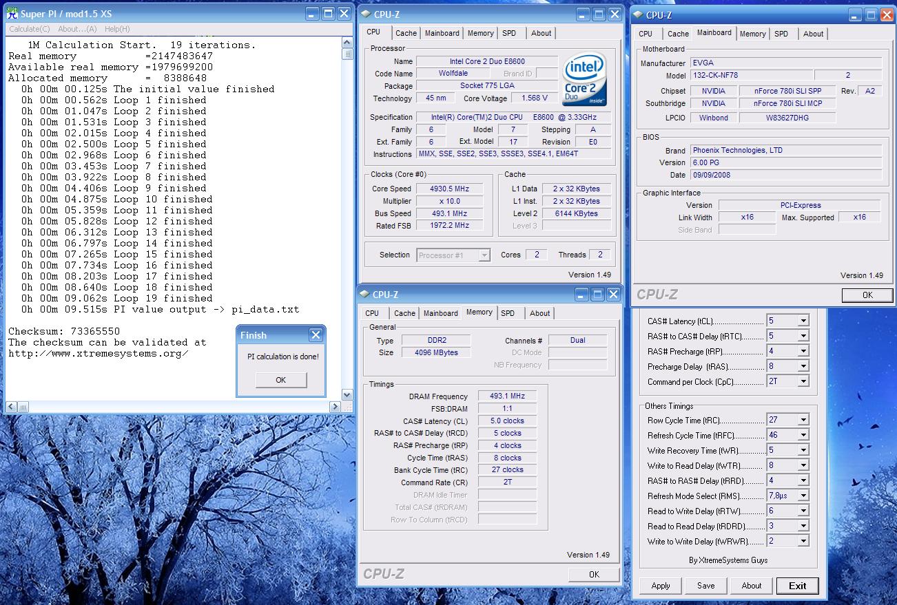Open the Help(H) menu in Super PI
The width and height of the screenshot is (897, 605).
(x=117, y=29)
